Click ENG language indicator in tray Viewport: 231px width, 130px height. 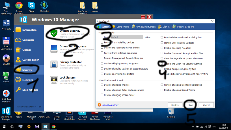pyautogui.click(x=214, y=127)
